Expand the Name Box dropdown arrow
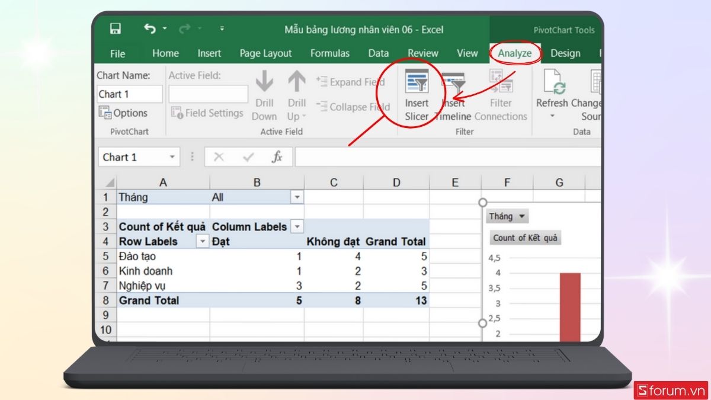Image resolution: width=711 pixels, height=400 pixels. point(172,157)
